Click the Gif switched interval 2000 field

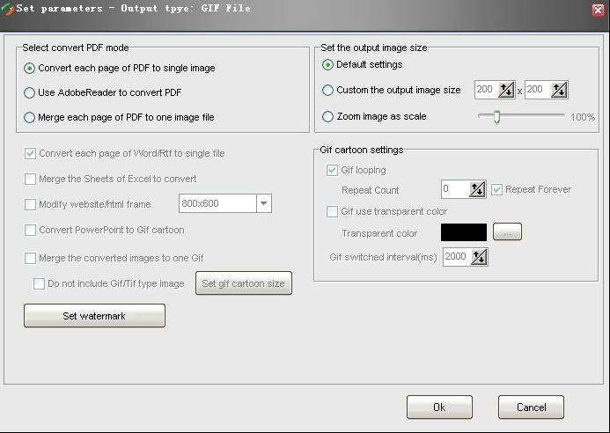(x=457, y=257)
